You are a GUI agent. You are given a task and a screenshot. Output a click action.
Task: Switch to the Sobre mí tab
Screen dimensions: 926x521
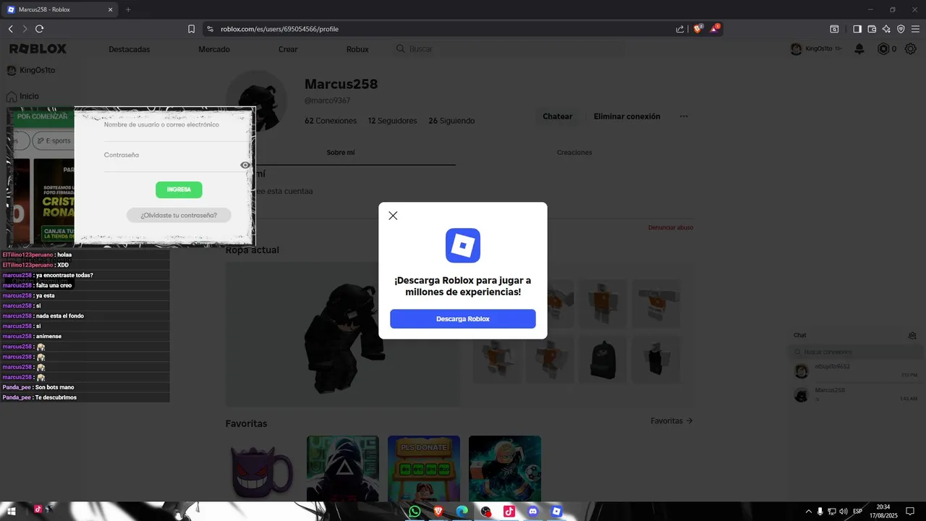click(341, 153)
